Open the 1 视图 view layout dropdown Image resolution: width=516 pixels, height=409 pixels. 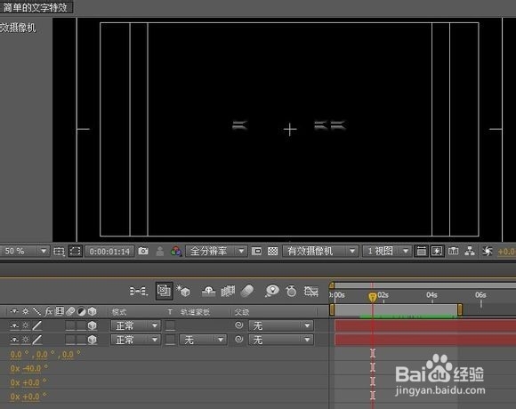(386, 252)
